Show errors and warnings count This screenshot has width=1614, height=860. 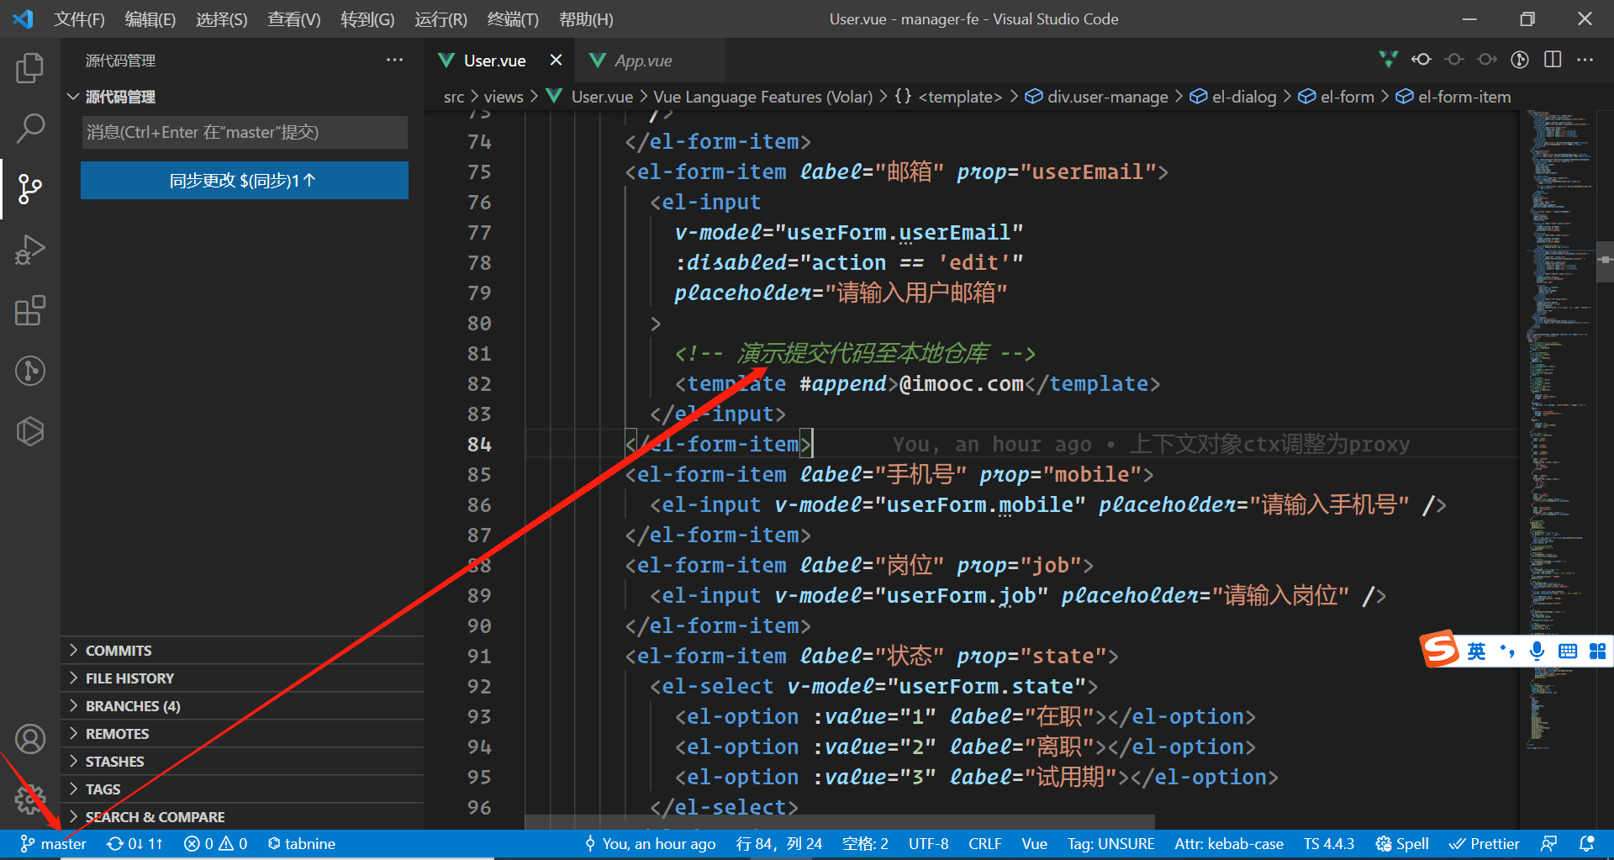(216, 844)
